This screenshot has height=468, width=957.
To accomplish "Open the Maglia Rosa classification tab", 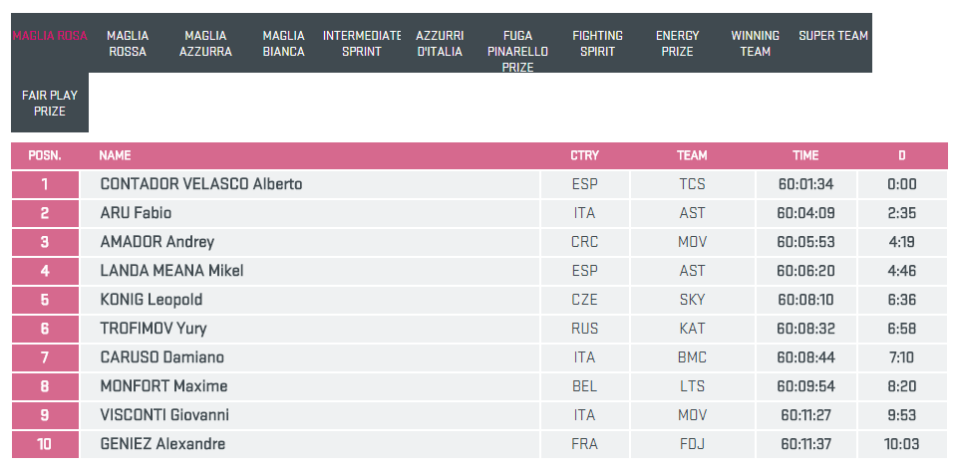I will click(50, 36).
